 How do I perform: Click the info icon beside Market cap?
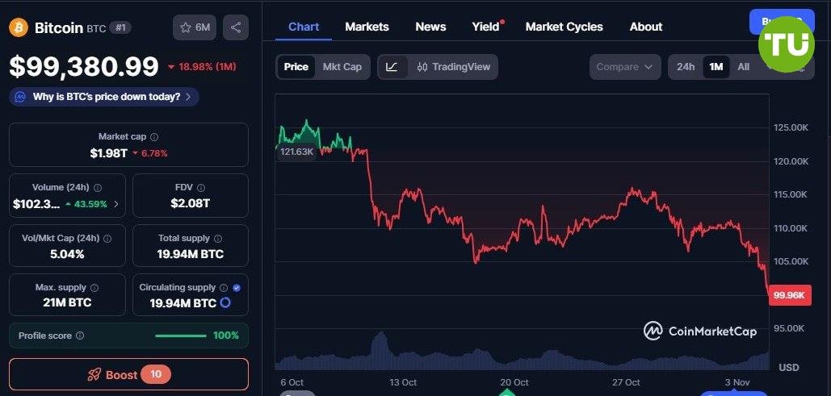click(x=154, y=137)
